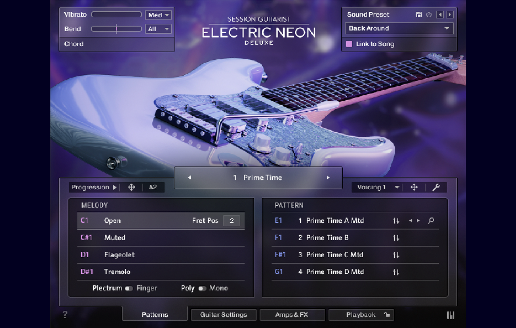Open the Voicing 1 dropdown

(378, 187)
